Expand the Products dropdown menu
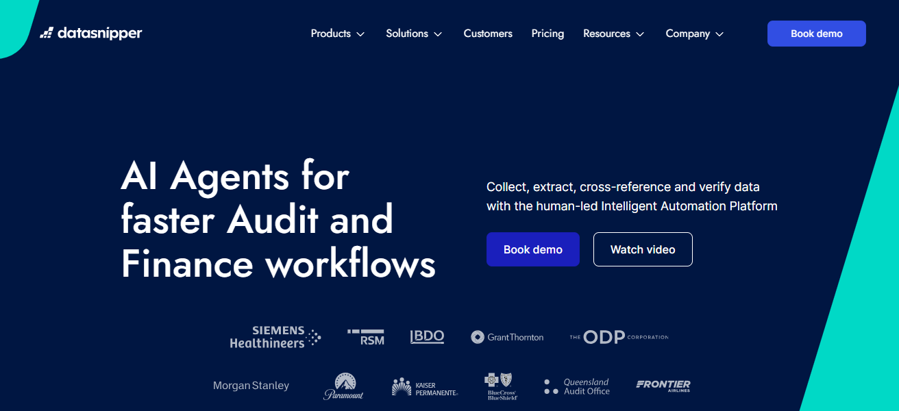 point(337,34)
